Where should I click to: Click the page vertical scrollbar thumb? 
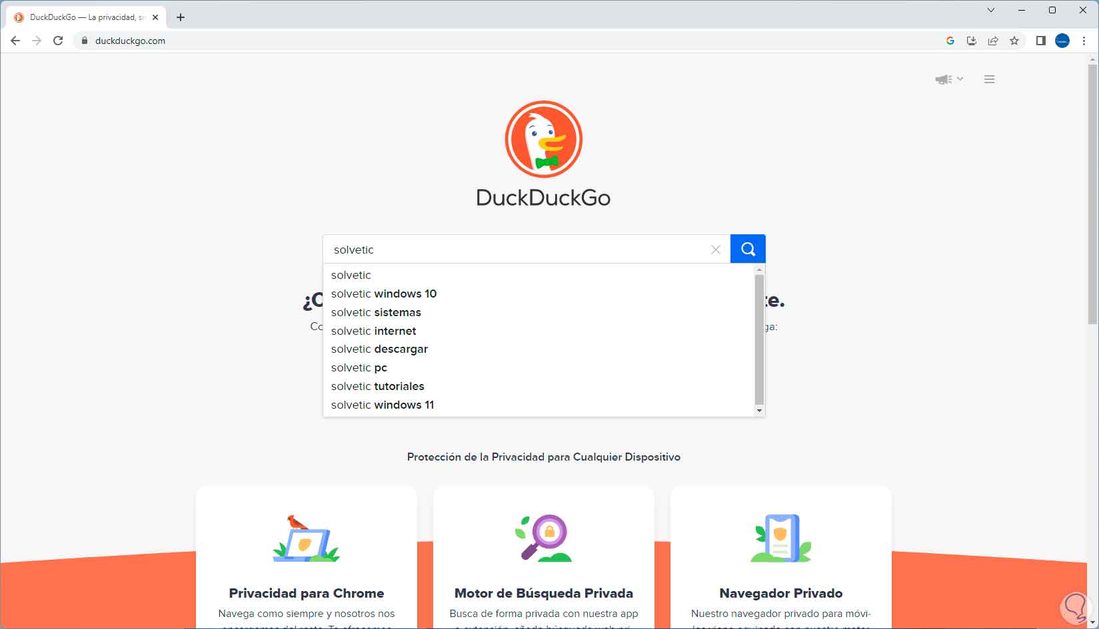(x=1092, y=193)
